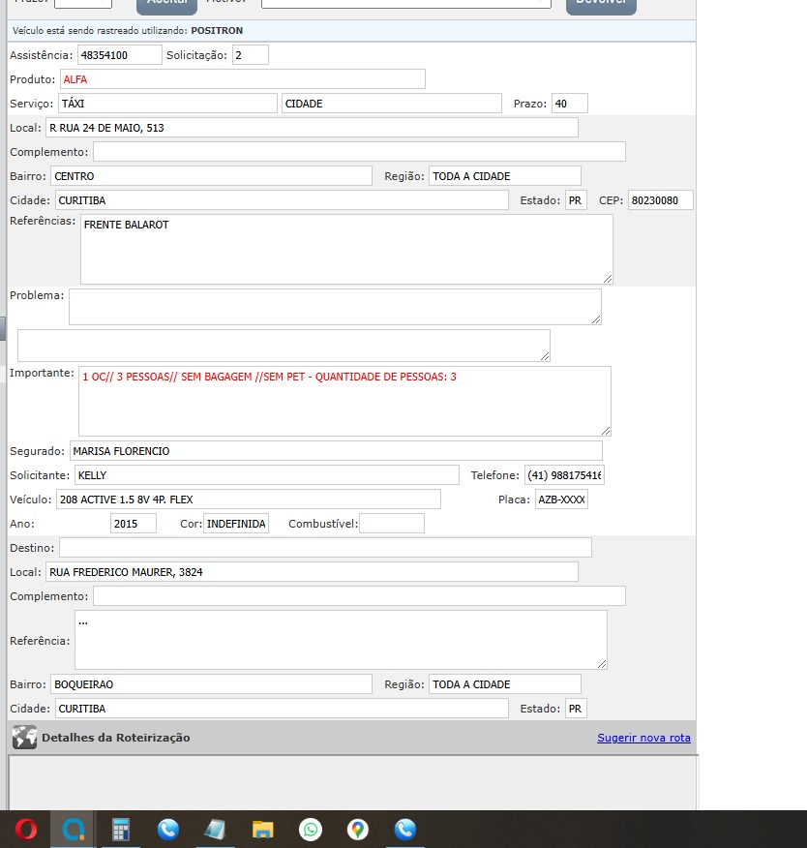Click the Placa label
The height and width of the screenshot is (848, 807).
coord(514,500)
